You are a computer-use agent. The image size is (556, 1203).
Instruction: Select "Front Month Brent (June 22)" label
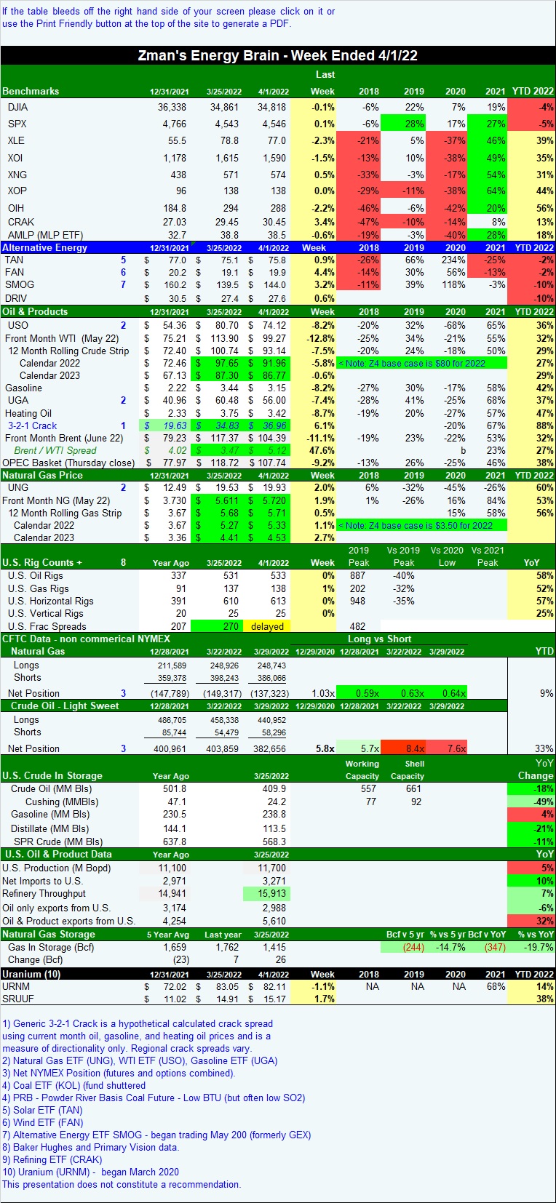[64, 438]
